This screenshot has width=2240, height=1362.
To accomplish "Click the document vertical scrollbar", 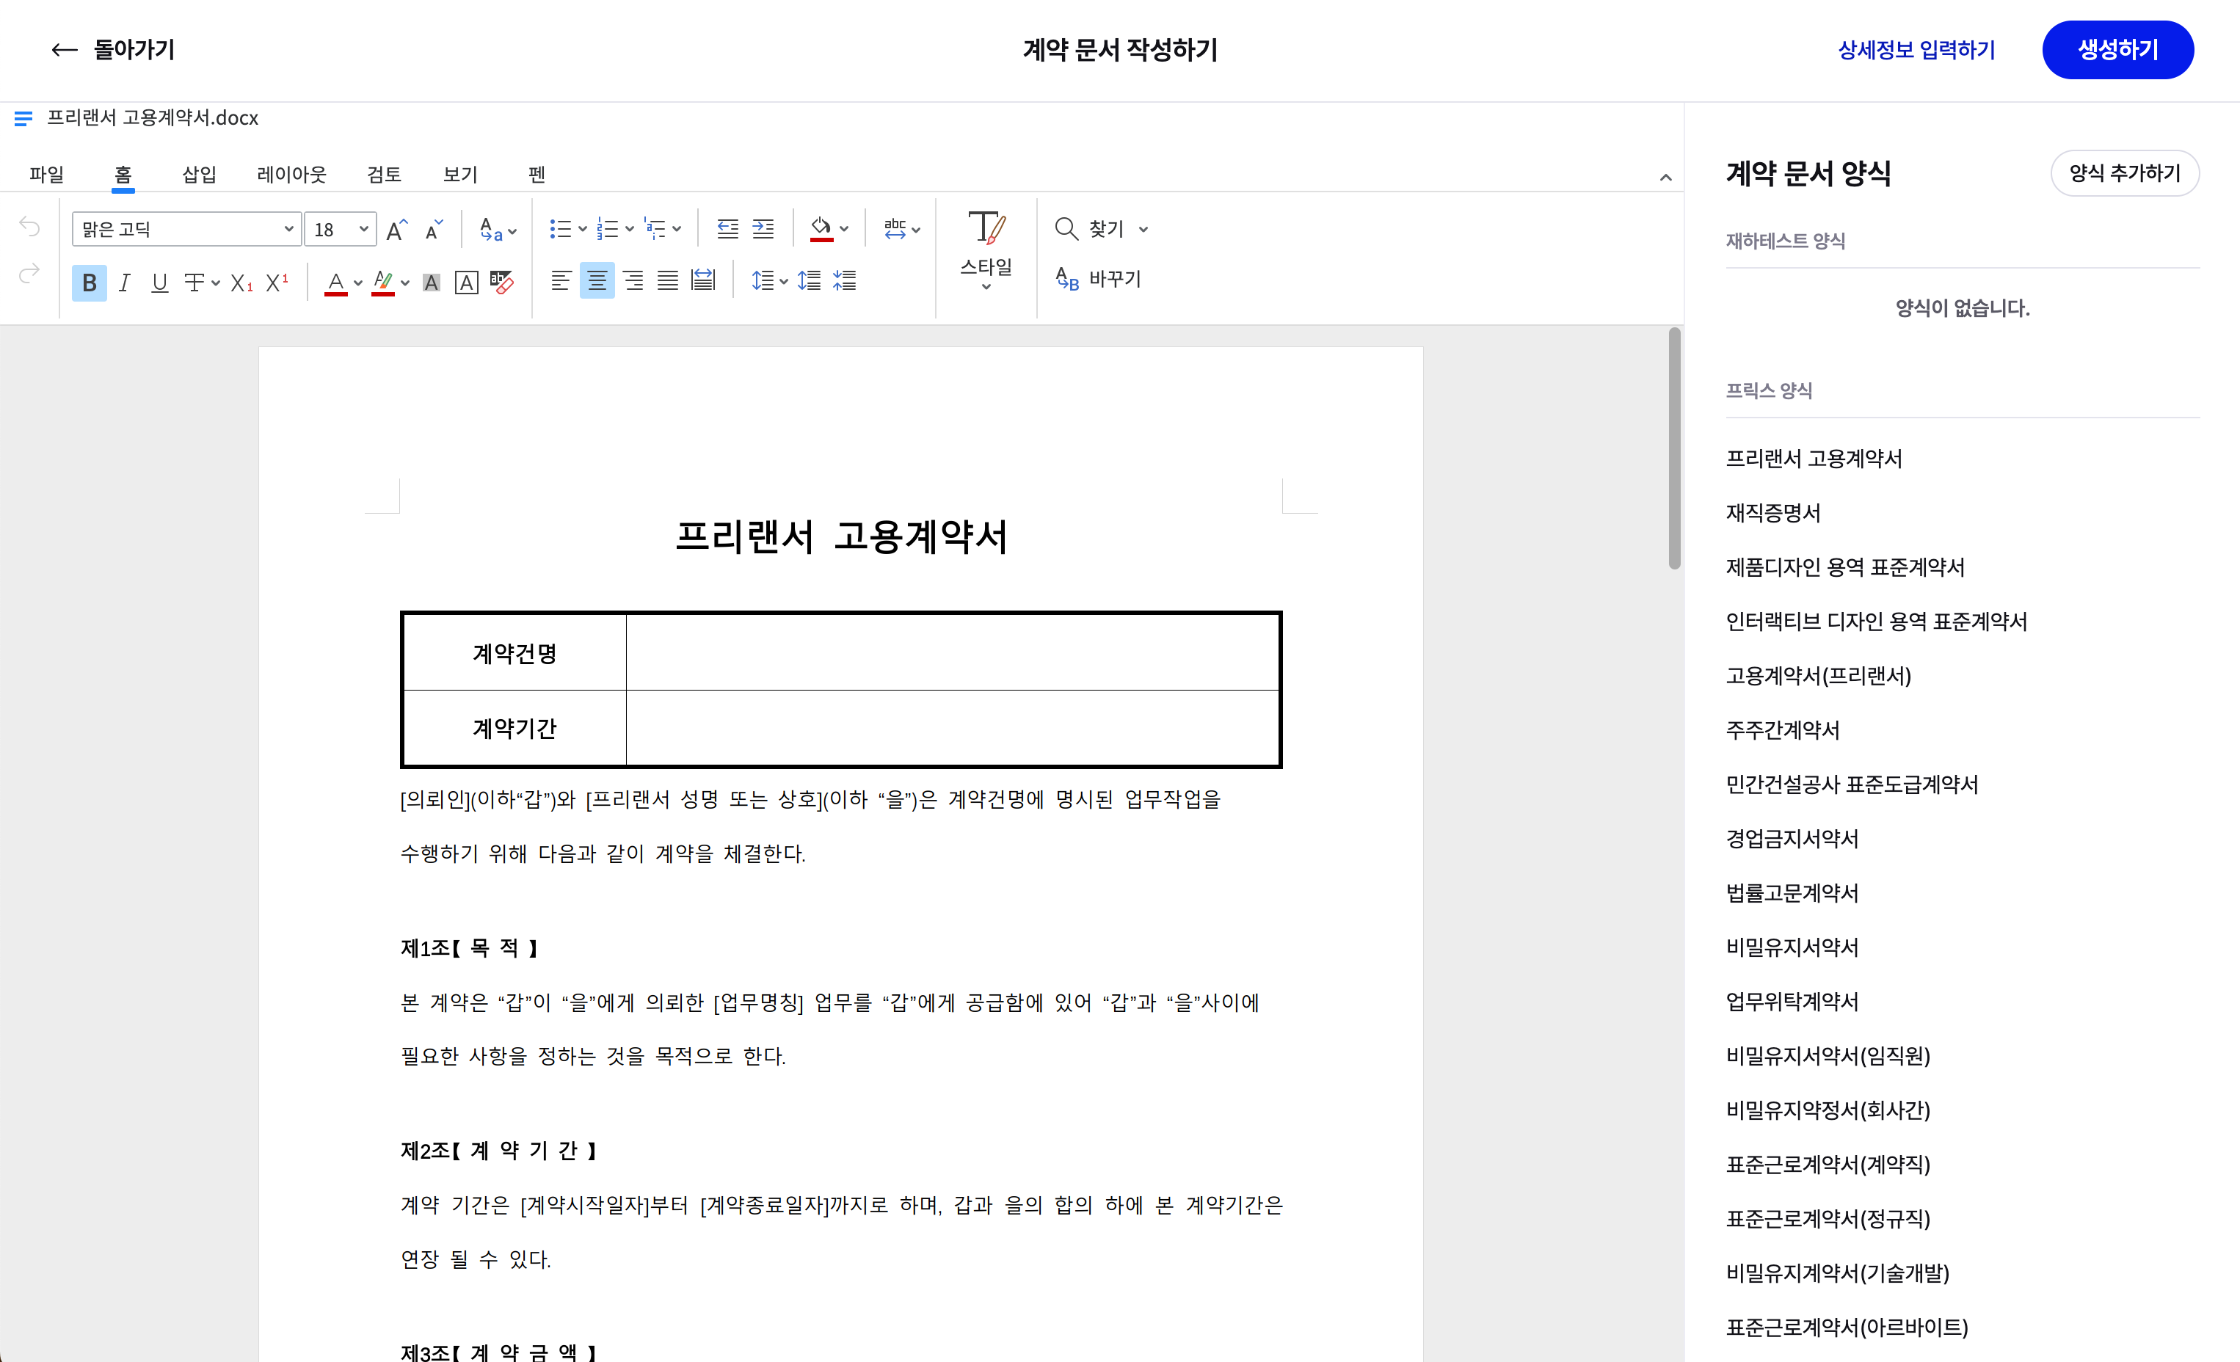I will 1673,448.
